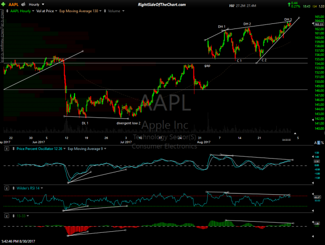Click reorder arrows of Price Percent Oscillator
This screenshot has height=245, width=325.
(x=14, y=149)
